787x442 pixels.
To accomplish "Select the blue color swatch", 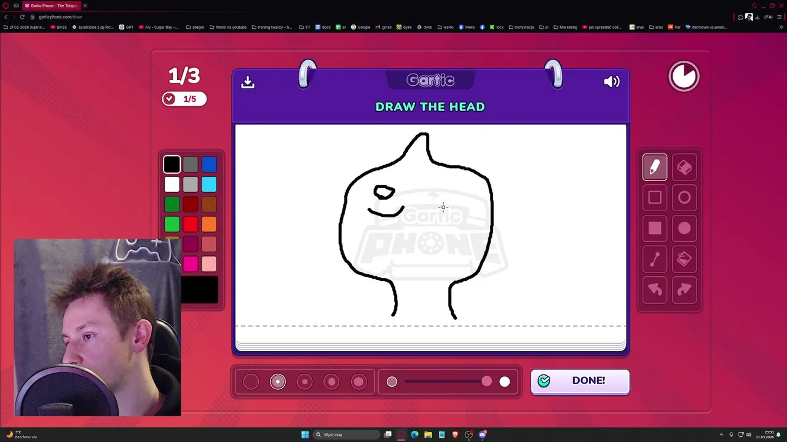I will 209,165.
